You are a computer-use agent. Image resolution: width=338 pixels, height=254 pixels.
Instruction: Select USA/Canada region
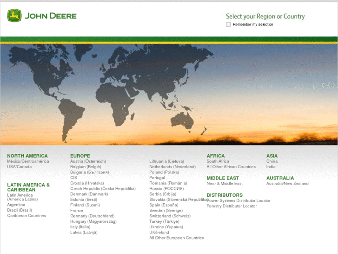[20, 167]
